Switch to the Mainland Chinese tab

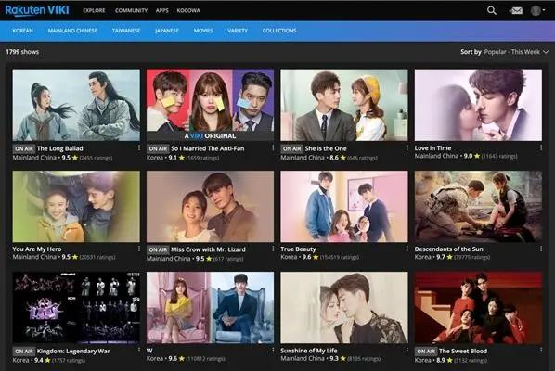coord(72,31)
